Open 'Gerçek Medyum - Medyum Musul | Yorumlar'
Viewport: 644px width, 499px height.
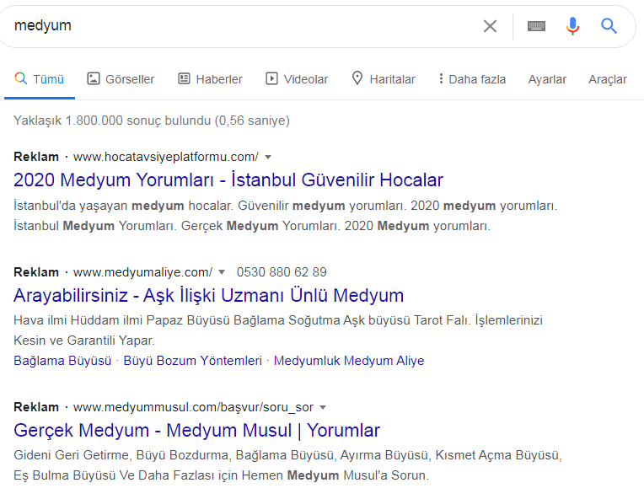coord(196,431)
